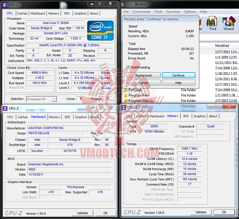Select CPU tab in Memory CPU-Z window
This screenshot has height=219, width=239.
128,116
